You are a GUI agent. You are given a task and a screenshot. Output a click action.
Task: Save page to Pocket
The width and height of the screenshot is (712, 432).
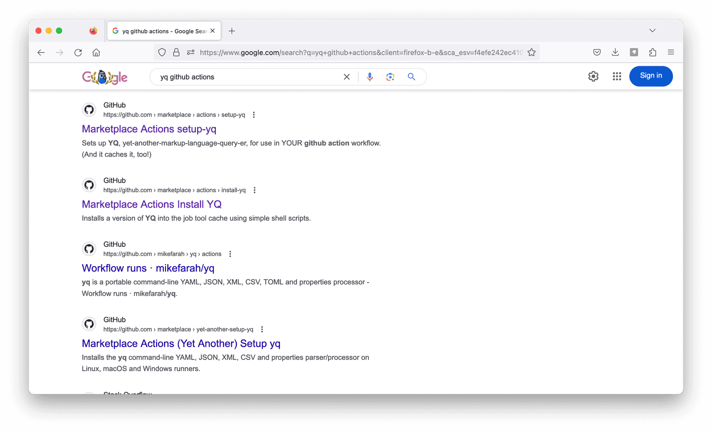[597, 52]
